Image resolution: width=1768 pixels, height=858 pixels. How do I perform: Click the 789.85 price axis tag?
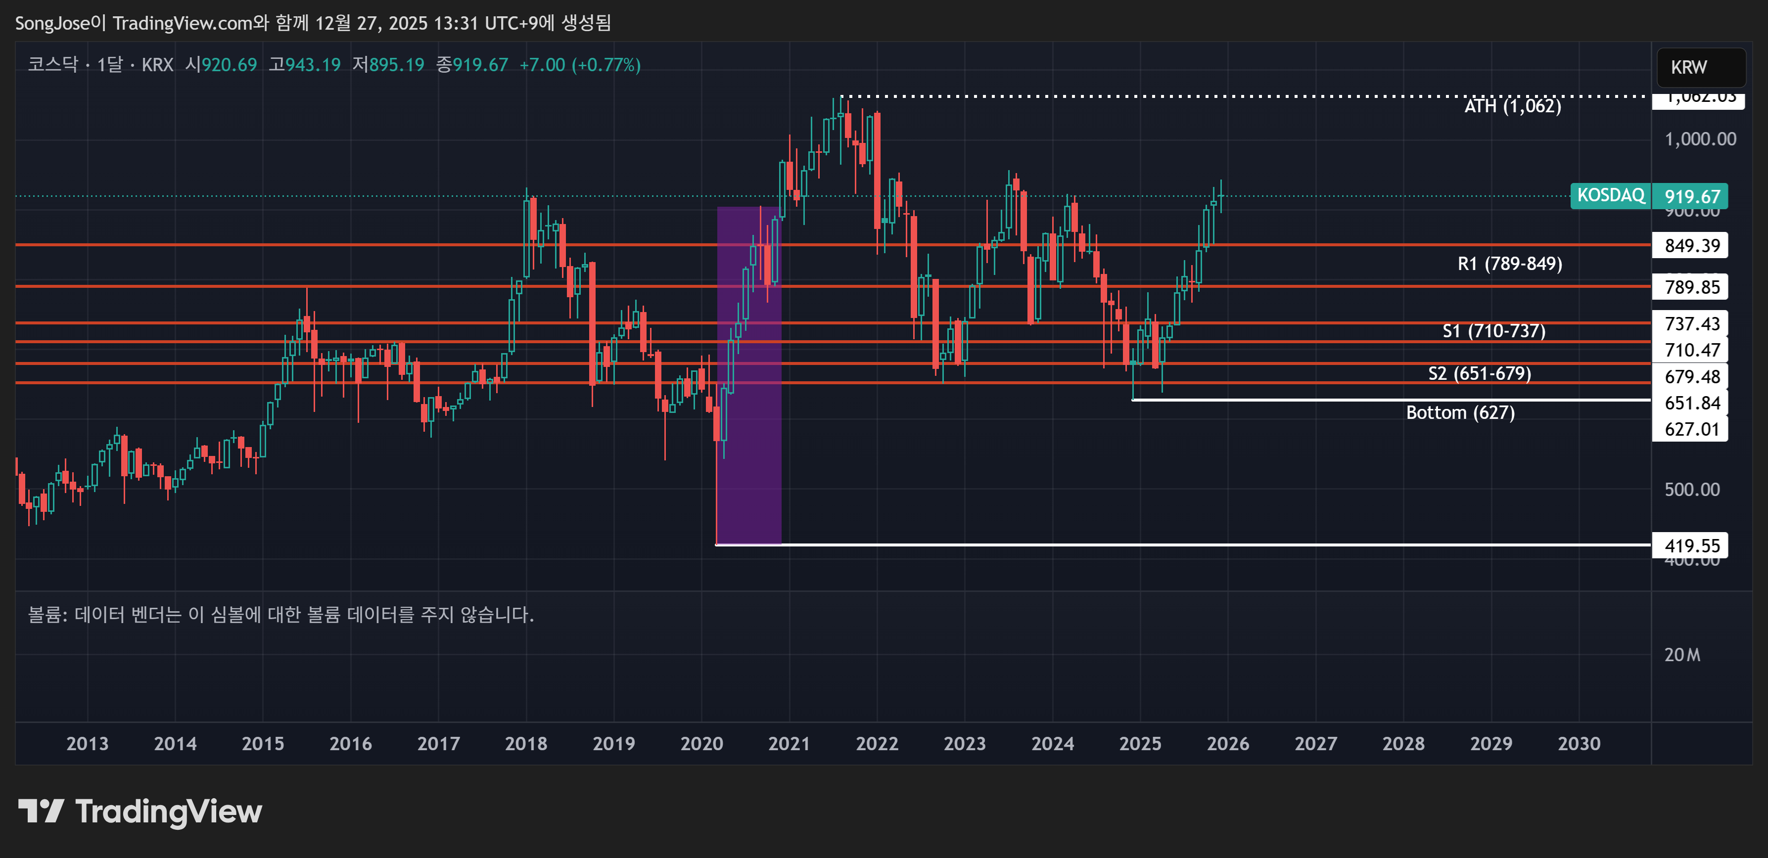click(x=1691, y=287)
